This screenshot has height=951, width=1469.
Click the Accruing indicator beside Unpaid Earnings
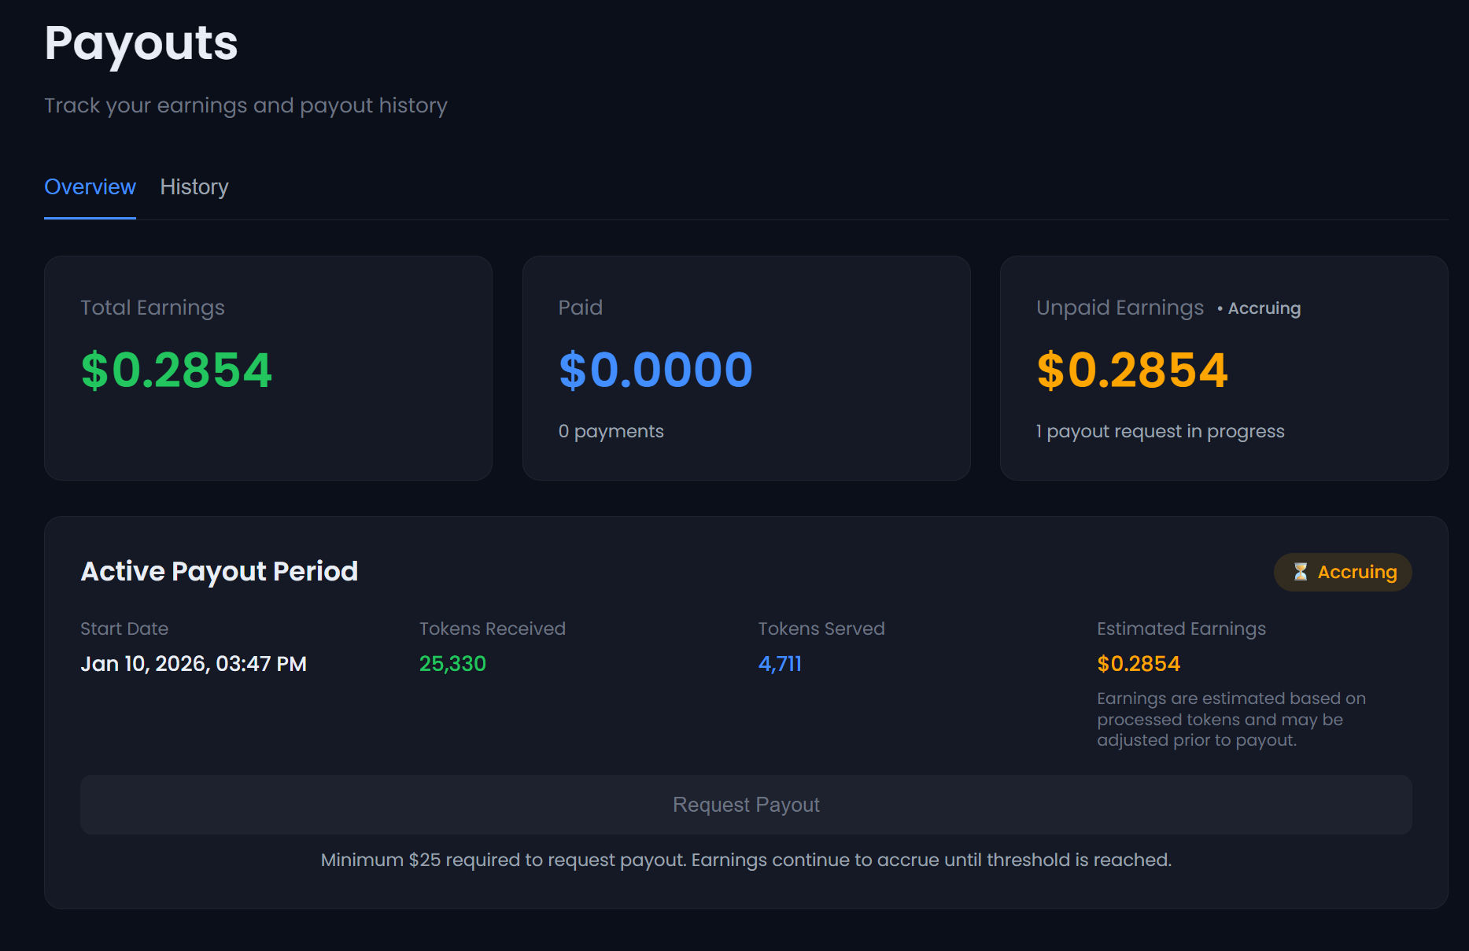click(1262, 308)
